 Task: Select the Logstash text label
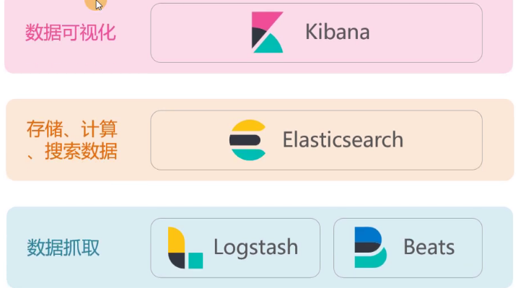(255, 248)
